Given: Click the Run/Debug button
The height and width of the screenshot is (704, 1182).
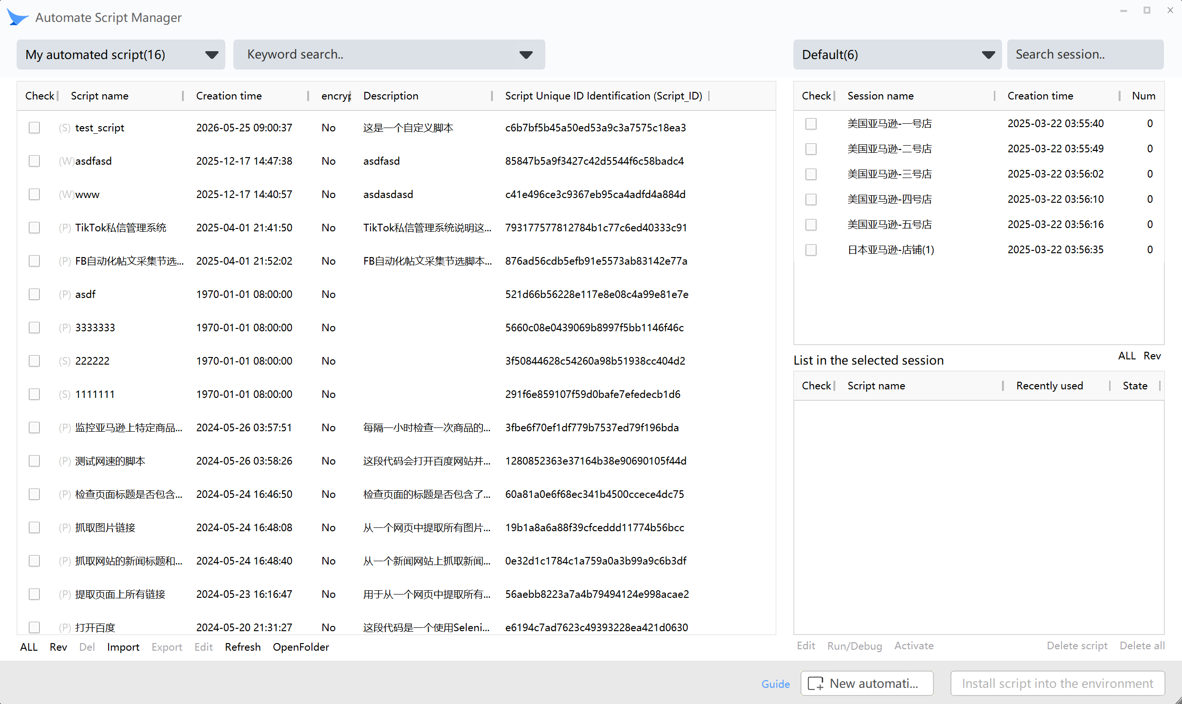Looking at the screenshot, I should point(854,646).
